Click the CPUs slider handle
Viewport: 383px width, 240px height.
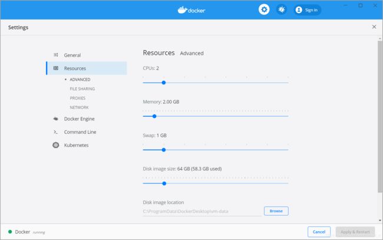click(x=164, y=83)
